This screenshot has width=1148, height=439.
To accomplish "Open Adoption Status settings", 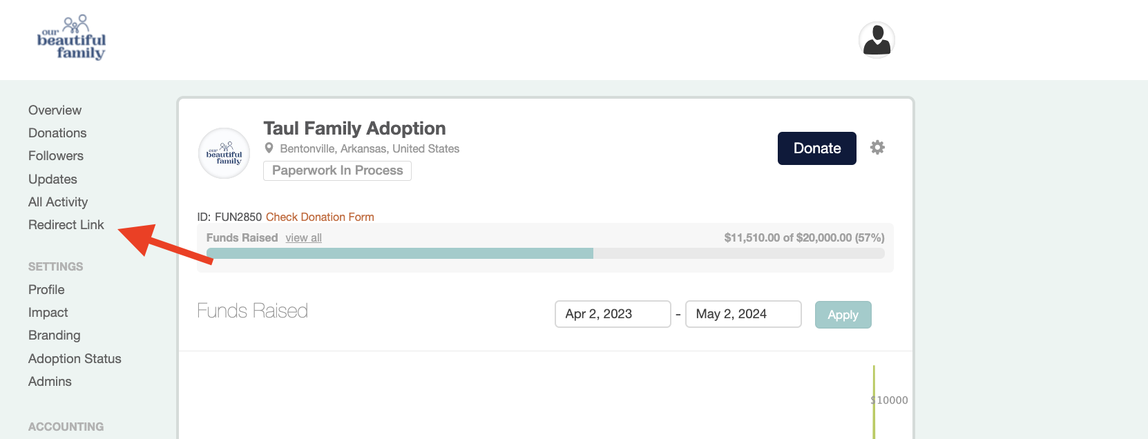I will click(x=75, y=359).
